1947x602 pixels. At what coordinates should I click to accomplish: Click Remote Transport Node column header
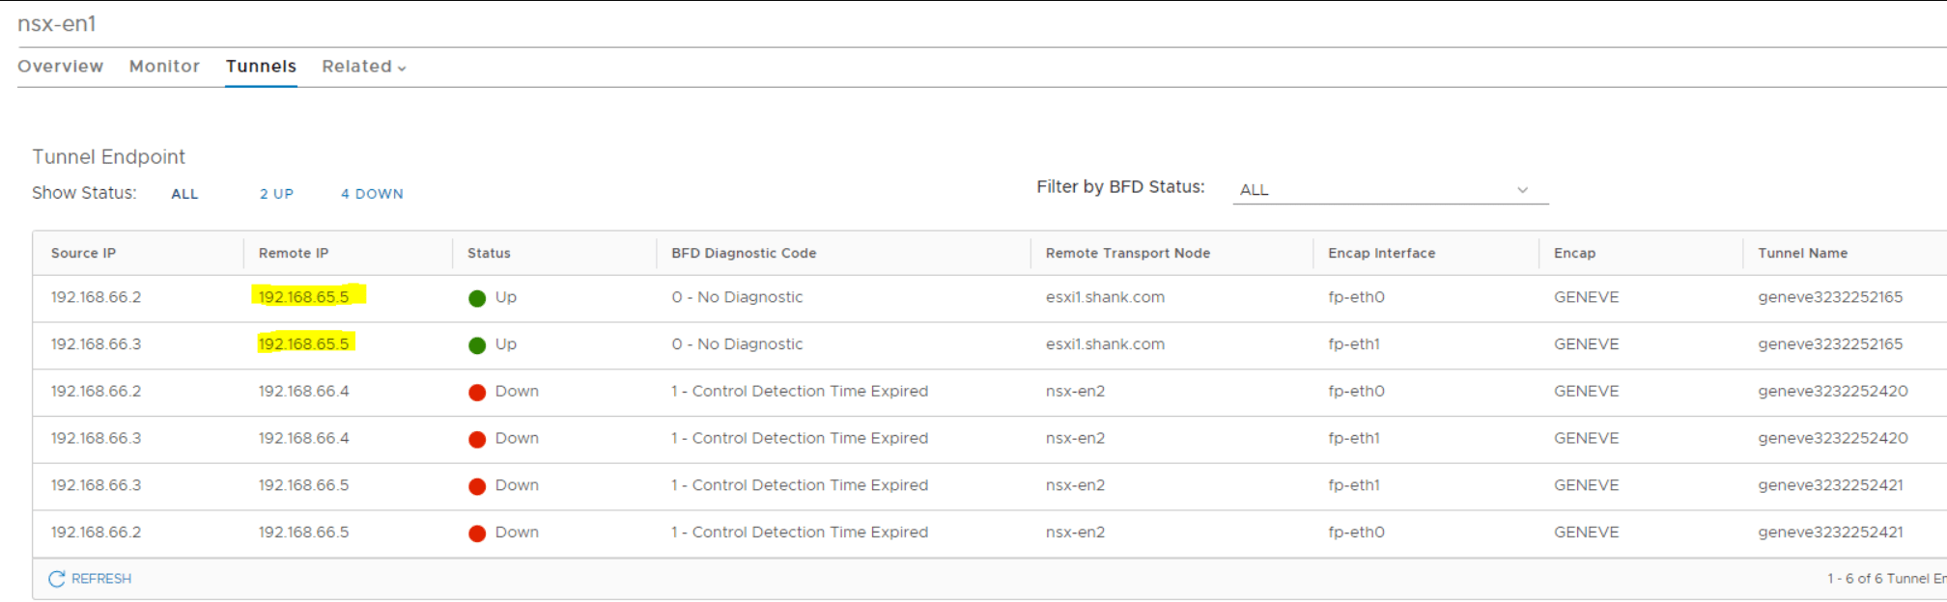click(1128, 253)
